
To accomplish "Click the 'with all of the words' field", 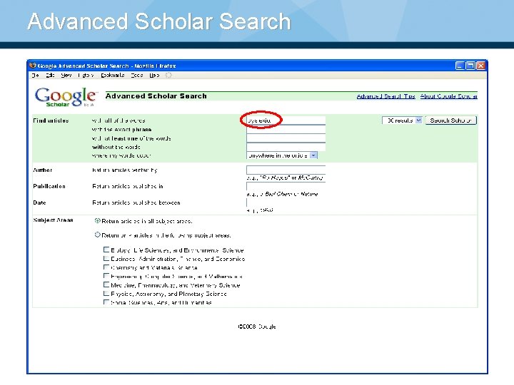I will 286,120.
